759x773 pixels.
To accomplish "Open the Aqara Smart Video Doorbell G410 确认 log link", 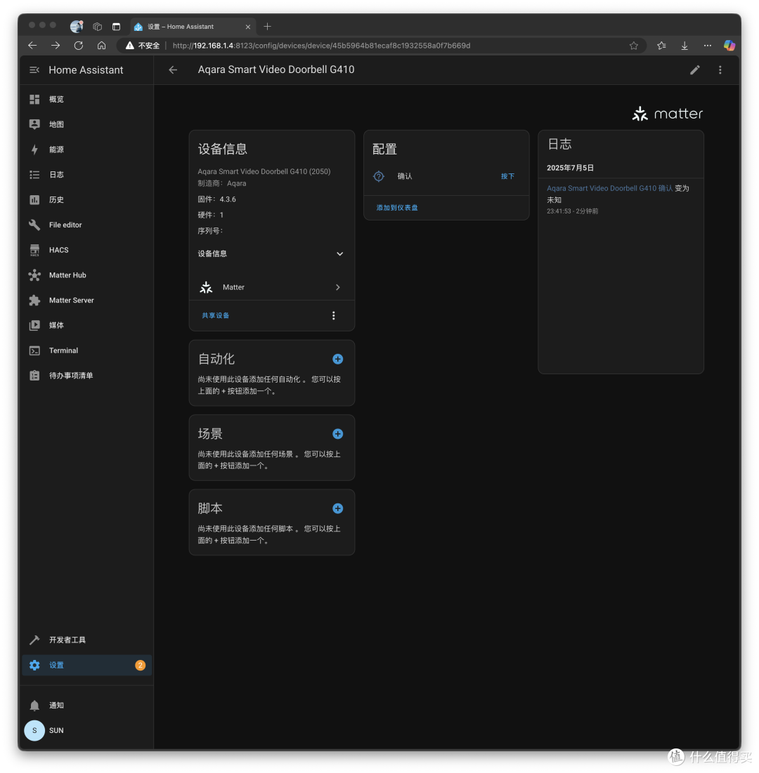I will click(609, 188).
